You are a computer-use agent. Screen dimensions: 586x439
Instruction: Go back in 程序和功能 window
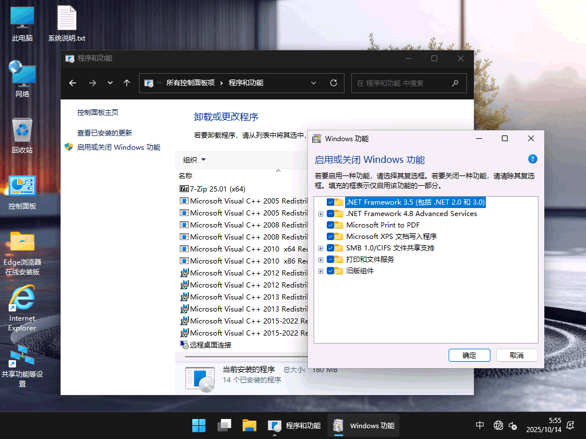click(73, 83)
